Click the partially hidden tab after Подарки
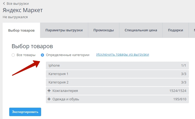This screenshot has width=195, height=119. point(193,30)
